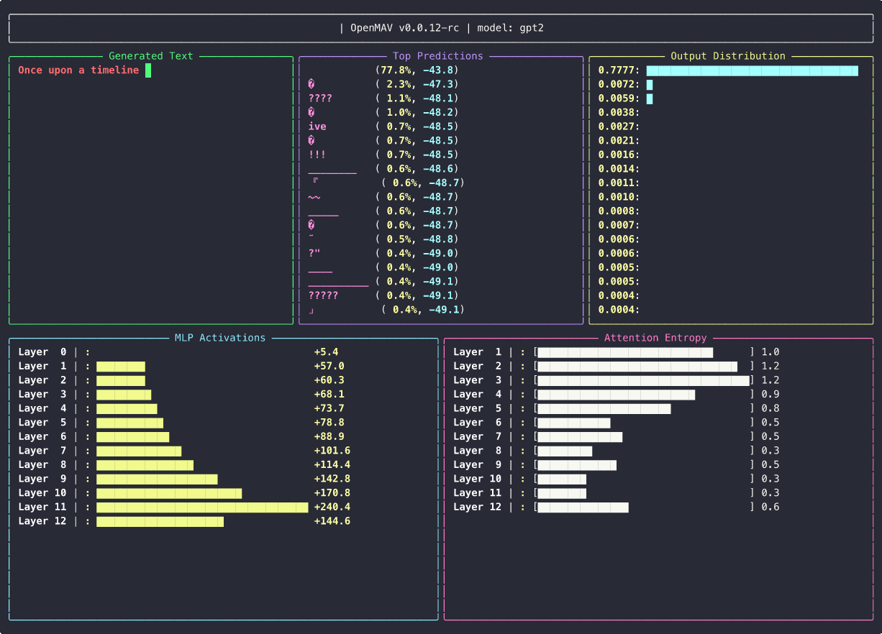
Task: Click the Output Distribution panel heading
Action: (727, 56)
